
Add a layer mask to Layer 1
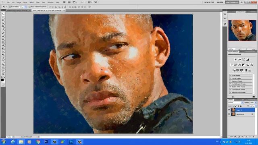(239, 137)
